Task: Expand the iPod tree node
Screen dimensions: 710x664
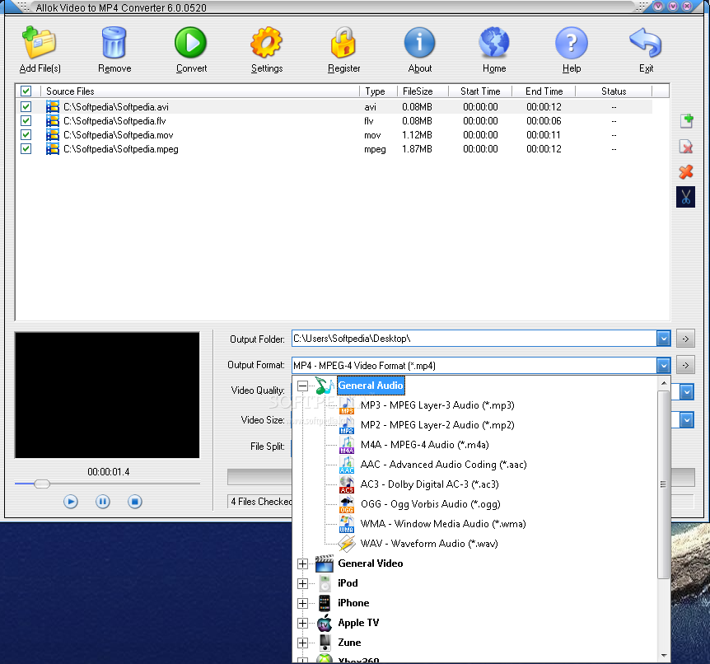Action: pos(302,583)
